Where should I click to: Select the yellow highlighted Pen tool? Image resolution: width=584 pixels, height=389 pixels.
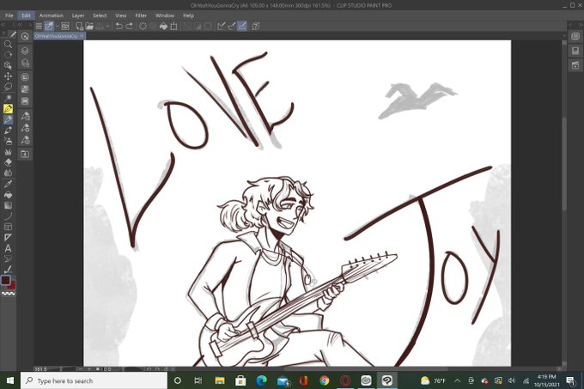pyautogui.click(x=8, y=109)
